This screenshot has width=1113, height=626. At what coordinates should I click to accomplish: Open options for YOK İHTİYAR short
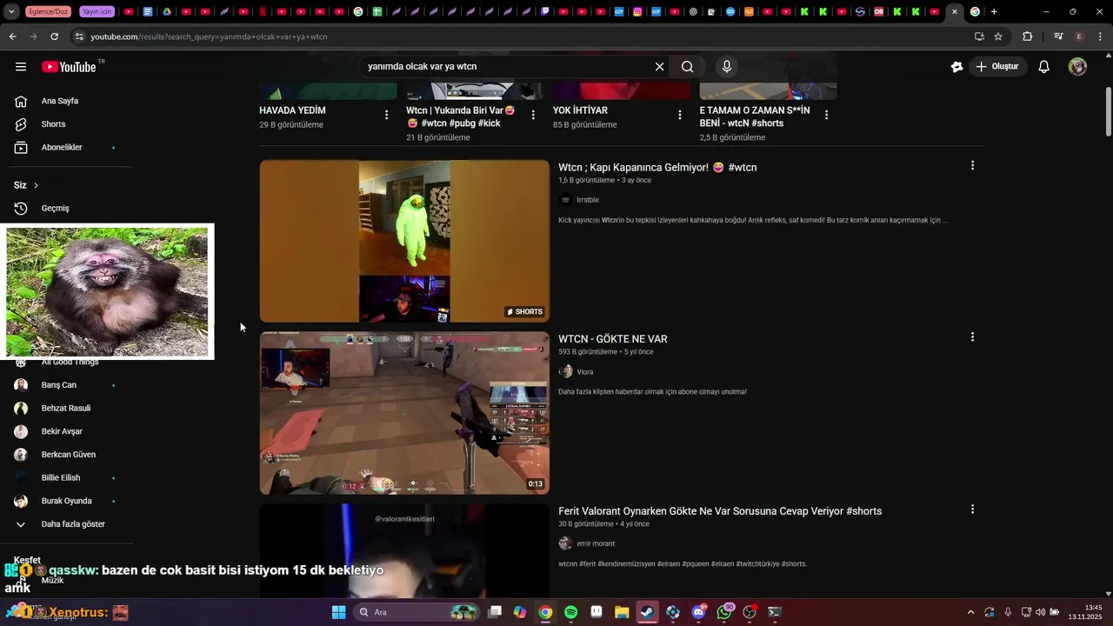pyautogui.click(x=680, y=115)
